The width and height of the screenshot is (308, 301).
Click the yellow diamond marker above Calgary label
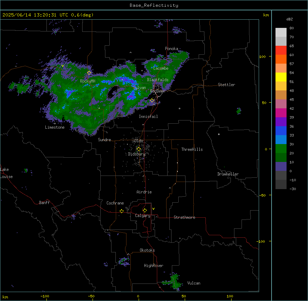click(145, 211)
